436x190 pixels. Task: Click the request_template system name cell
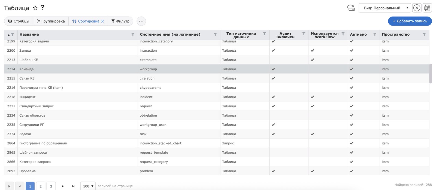tap(179, 152)
